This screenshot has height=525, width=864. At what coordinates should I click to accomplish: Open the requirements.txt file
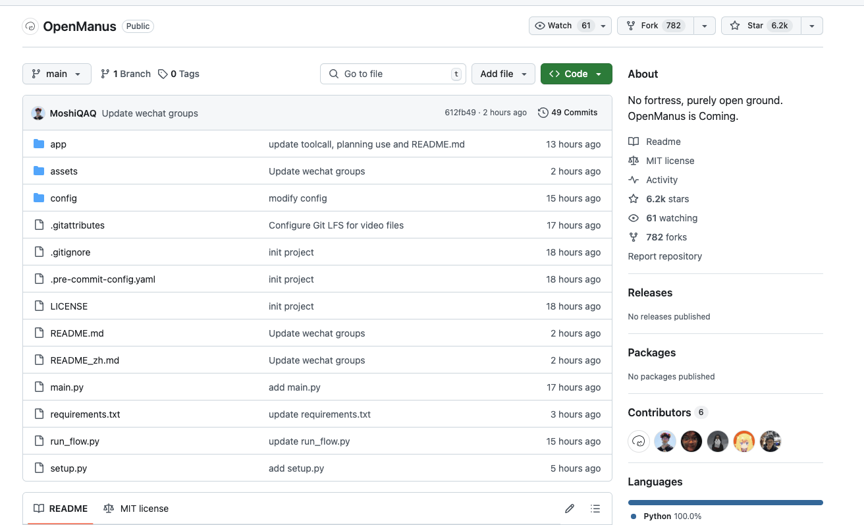[x=86, y=414]
